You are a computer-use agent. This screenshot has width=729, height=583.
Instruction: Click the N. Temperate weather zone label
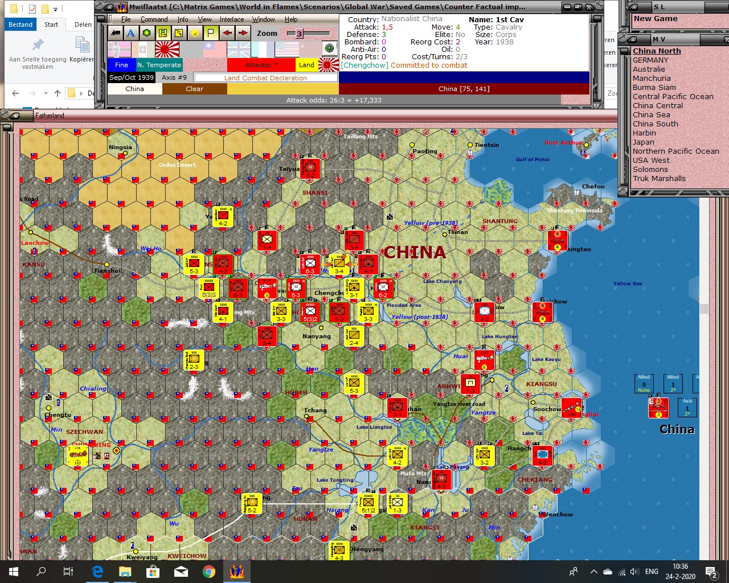pos(159,65)
